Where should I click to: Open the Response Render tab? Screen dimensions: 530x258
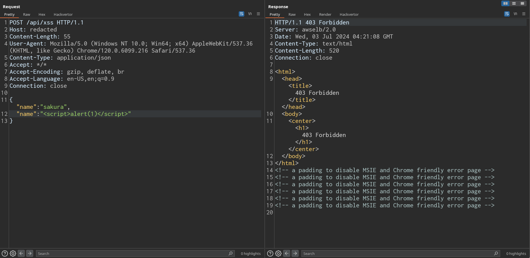click(x=325, y=14)
